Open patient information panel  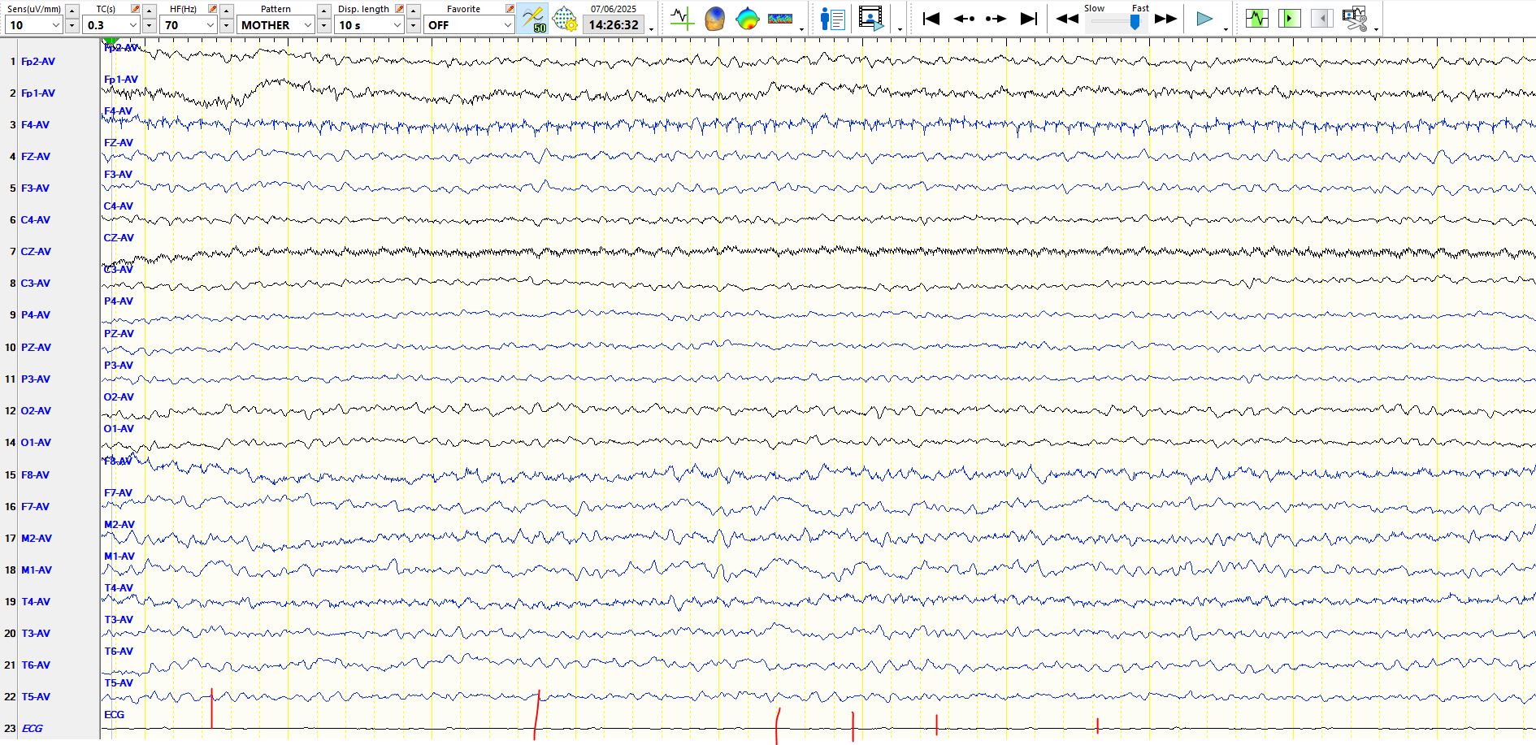tap(833, 18)
